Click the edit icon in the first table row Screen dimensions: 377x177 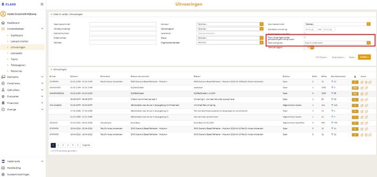pos(362,82)
